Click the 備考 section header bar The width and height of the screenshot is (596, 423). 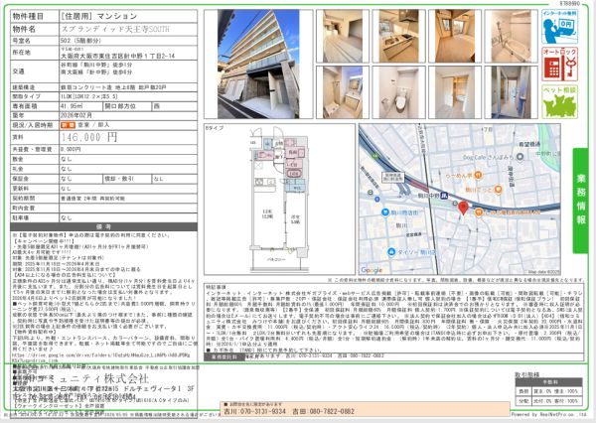click(103, 227)
